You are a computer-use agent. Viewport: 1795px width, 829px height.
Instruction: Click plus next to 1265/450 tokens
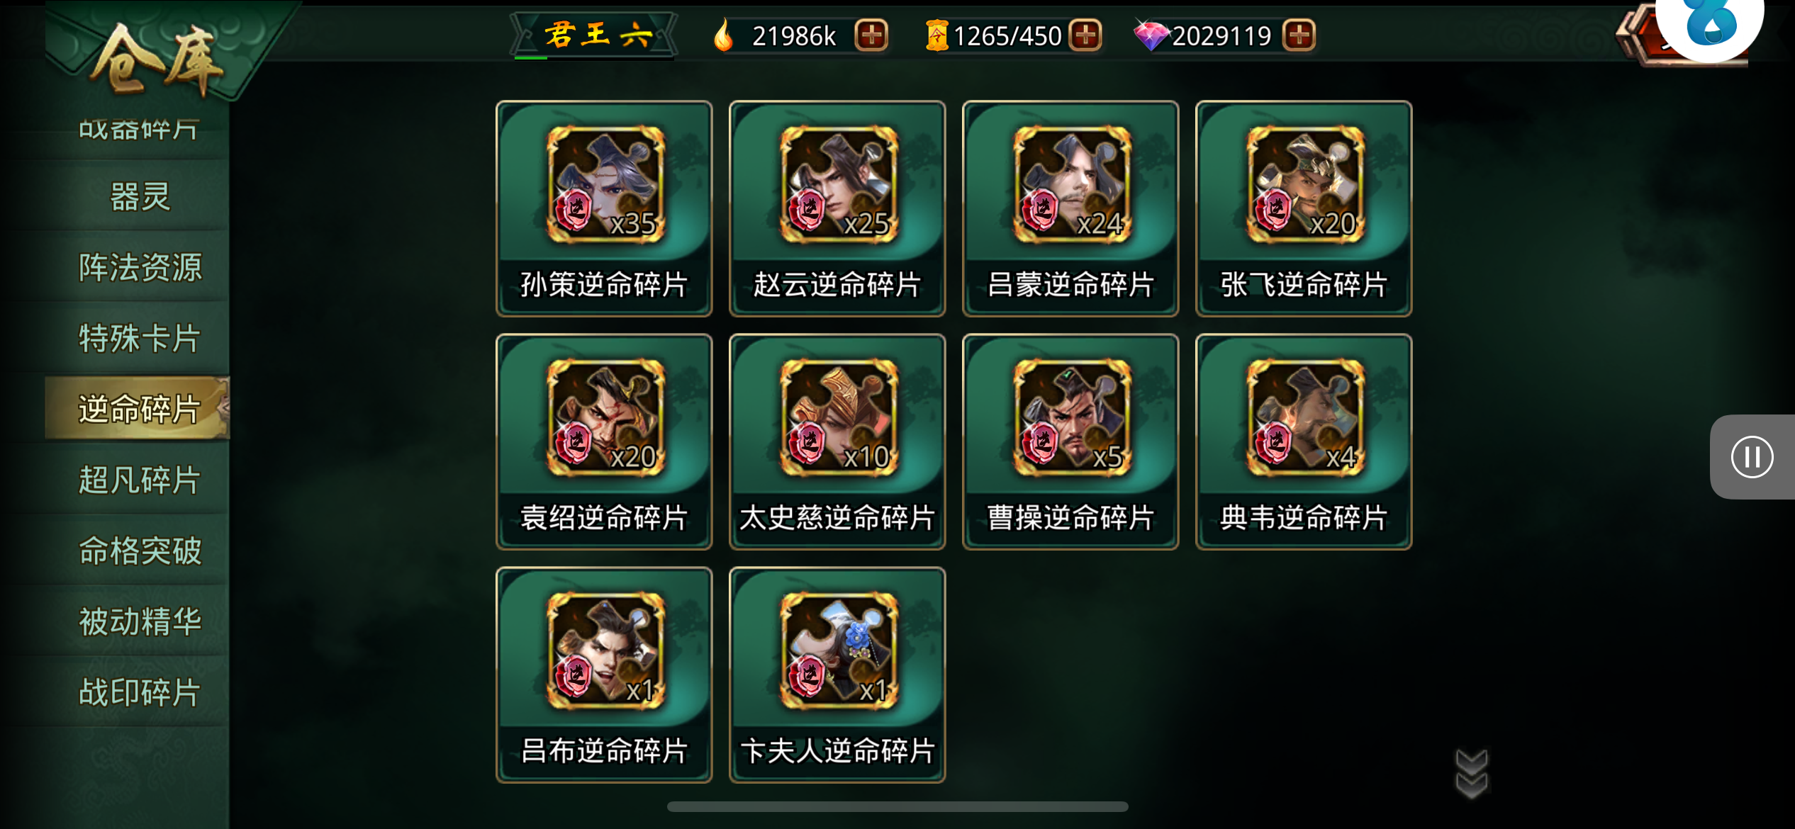[x=1085, y=35]
